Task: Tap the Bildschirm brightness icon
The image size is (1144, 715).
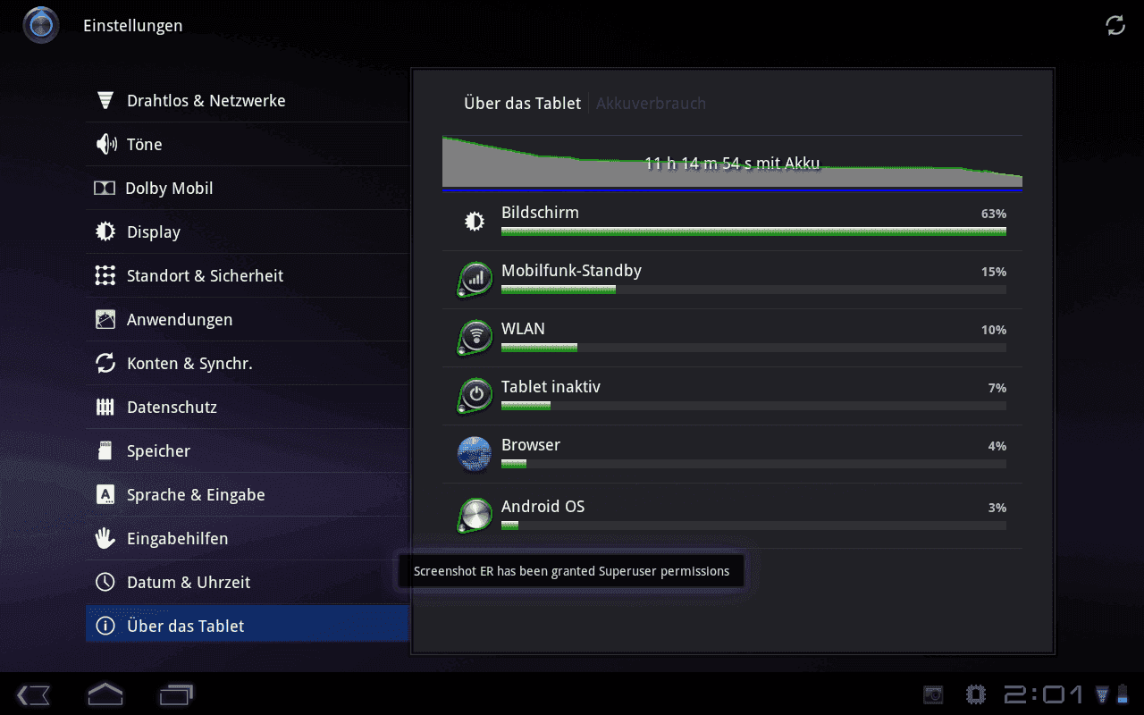Action: click(x=475, y=221)
